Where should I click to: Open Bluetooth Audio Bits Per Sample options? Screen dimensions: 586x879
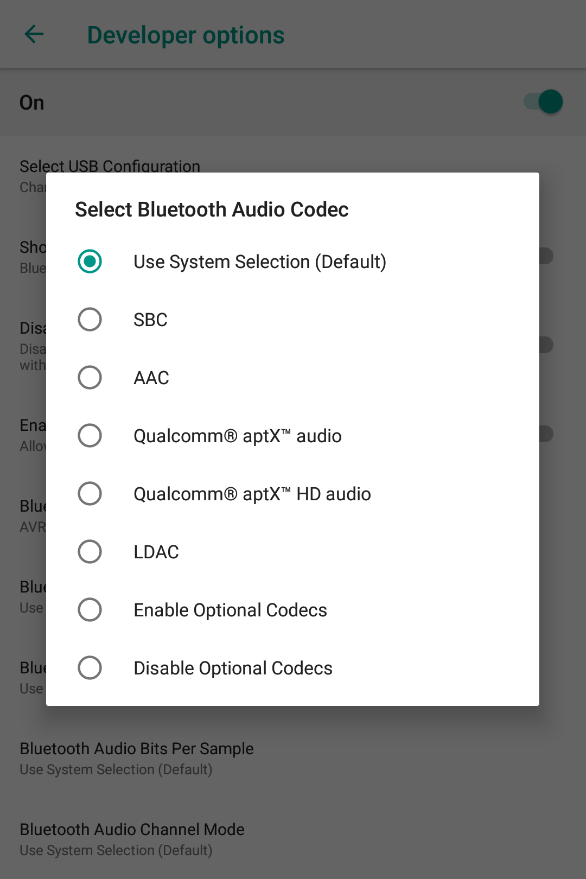(136, 749)
